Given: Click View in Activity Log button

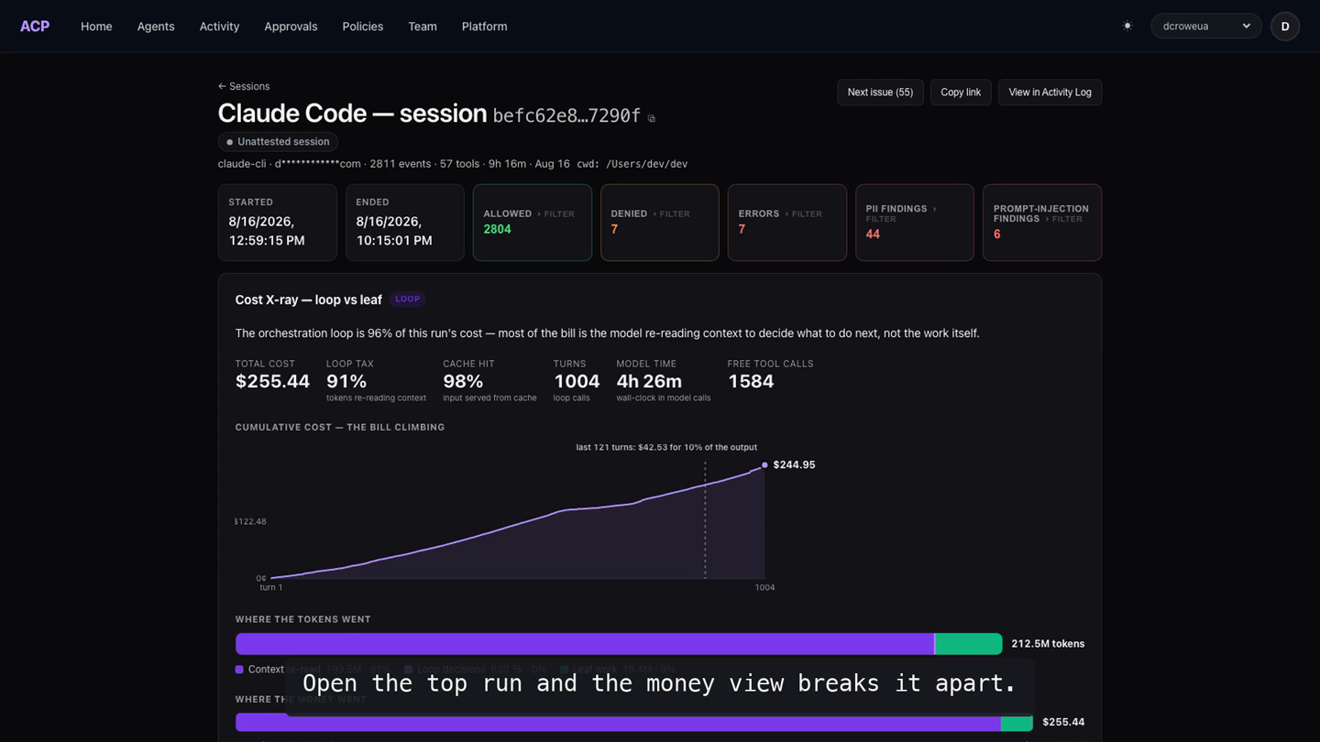Looking at the screenshot, I should tap(1050, 93).
